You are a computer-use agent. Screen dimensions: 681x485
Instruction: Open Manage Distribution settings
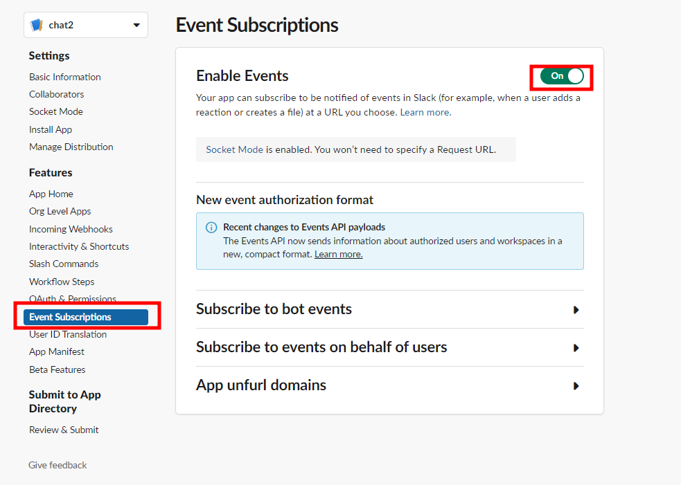(71, 147)
